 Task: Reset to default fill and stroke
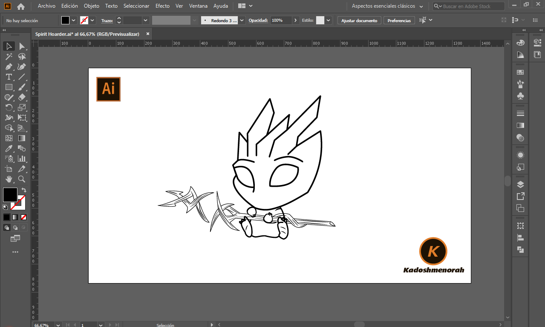tap(5, 207)
